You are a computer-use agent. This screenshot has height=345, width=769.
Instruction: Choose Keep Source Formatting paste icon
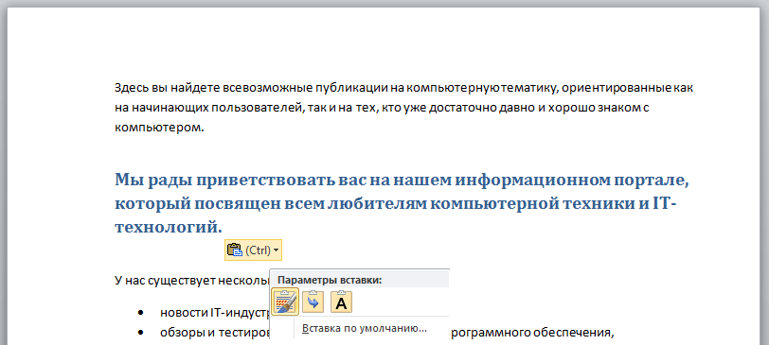(x=285, y=302)
